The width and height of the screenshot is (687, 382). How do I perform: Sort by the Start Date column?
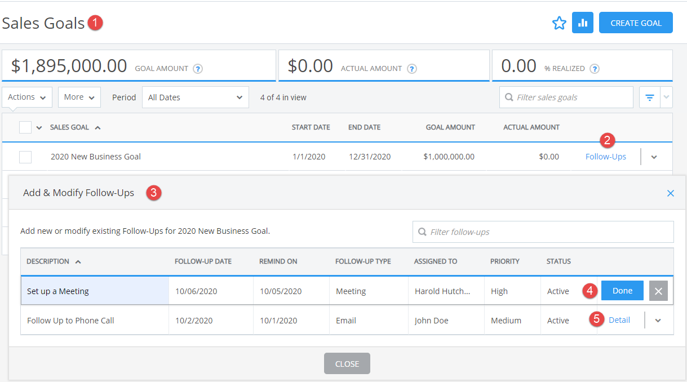coord(311,127)
